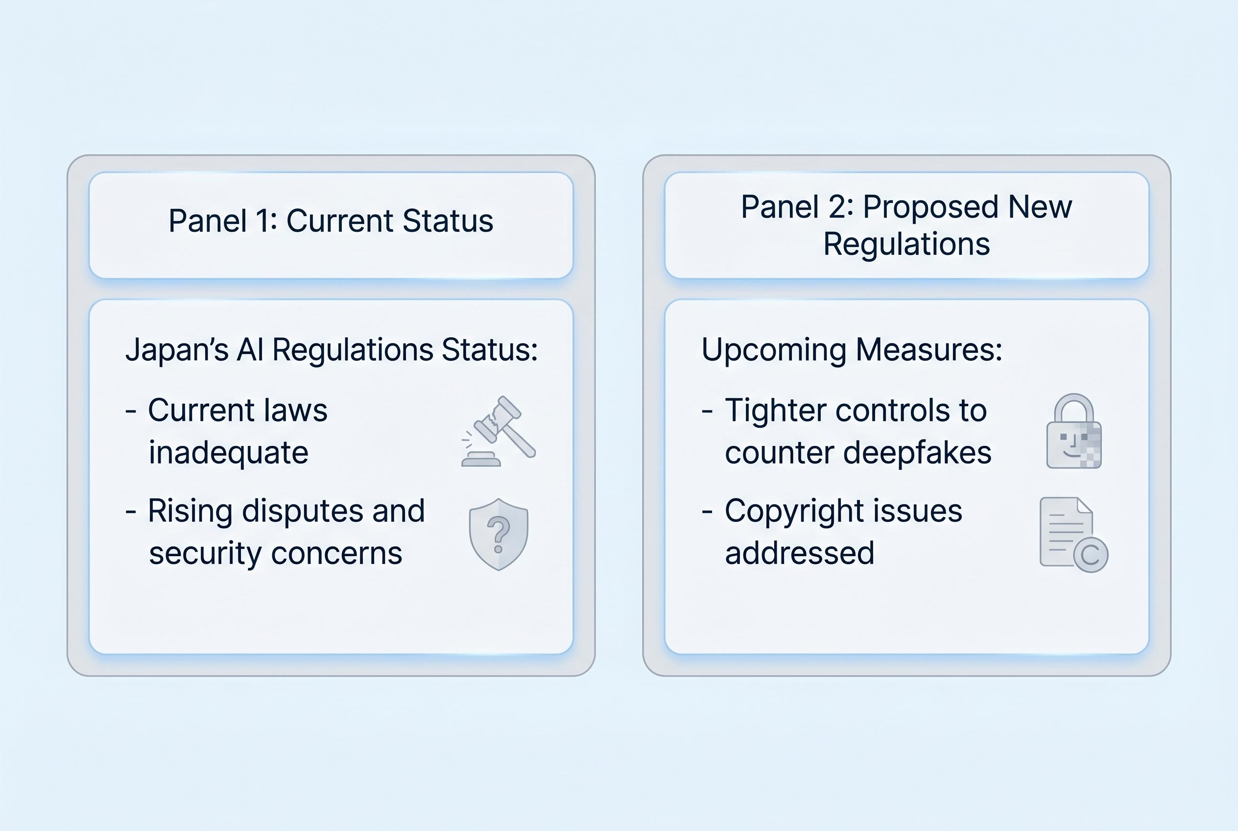Image resolution: width=1238 pixels, height=831 pixels.
Task: Click the dash before 'Rising disputes'
Action: coord(131,512)
